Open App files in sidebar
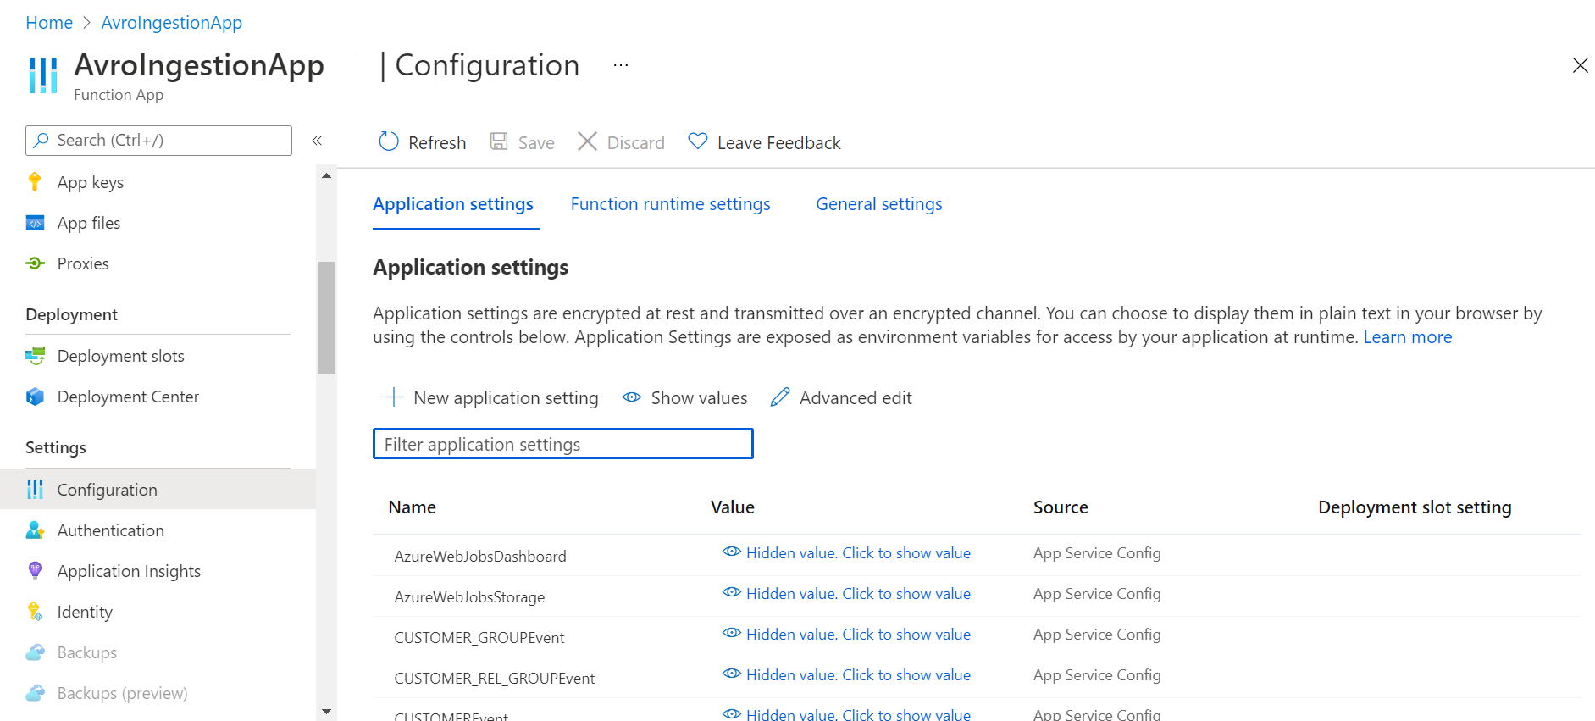The width and height of the screenshot is (1595, 721). pos(88,223)
